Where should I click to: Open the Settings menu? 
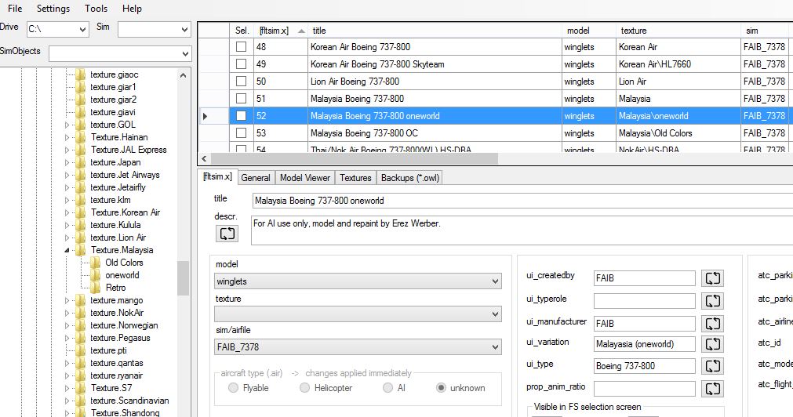pos(53,9)
